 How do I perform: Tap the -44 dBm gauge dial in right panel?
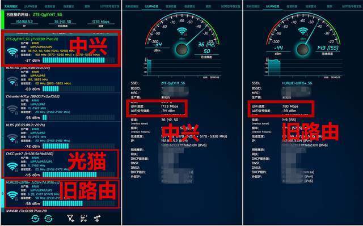(x=303, y=49)
